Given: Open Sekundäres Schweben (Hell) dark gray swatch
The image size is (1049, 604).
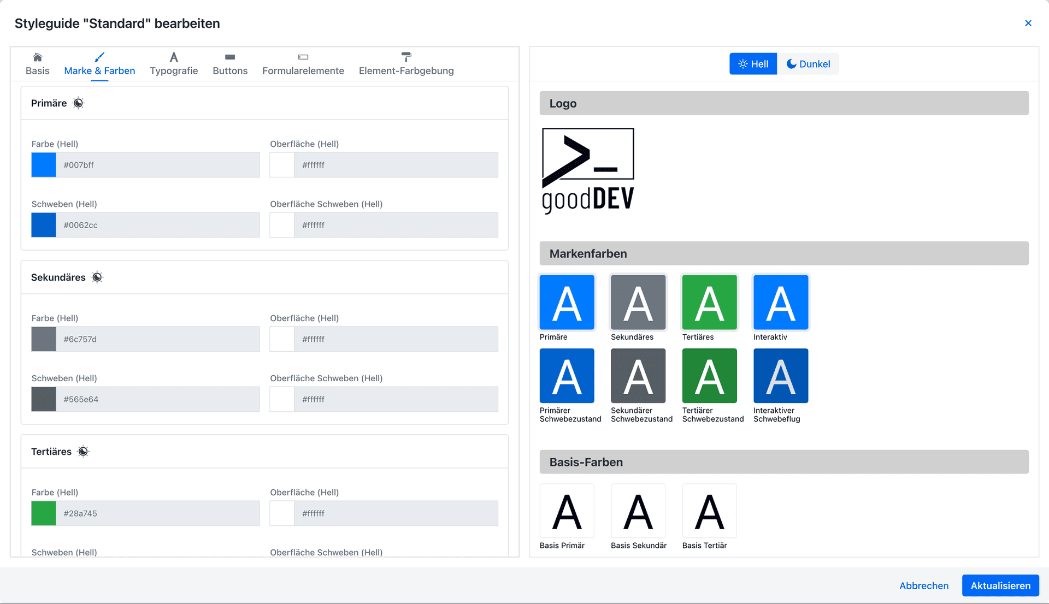Looking at the screenshot, I should 44,399.
